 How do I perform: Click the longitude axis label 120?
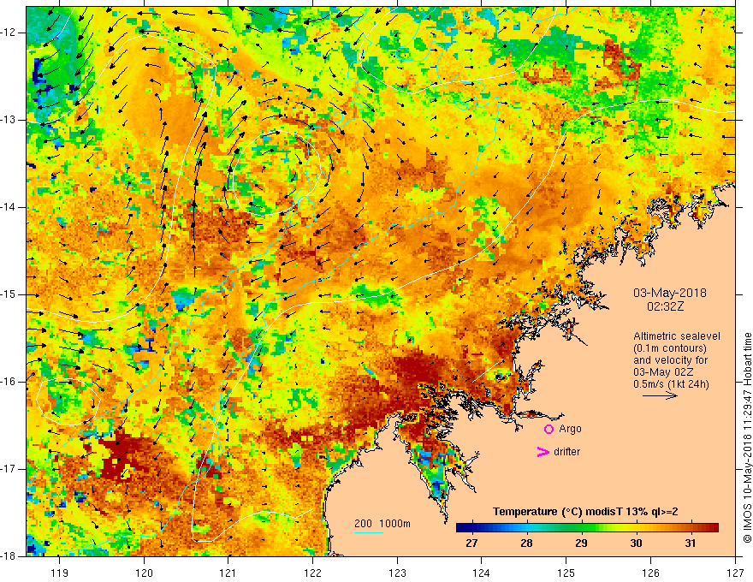tap(144, 573)
